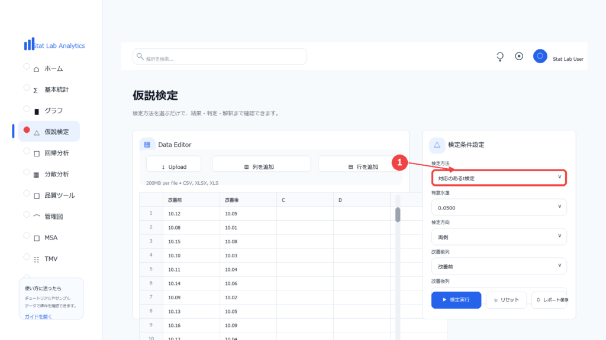The image size is (606, 340).
Task: Click the lightbulb hint icon in header
Action: tap(500, 57)
